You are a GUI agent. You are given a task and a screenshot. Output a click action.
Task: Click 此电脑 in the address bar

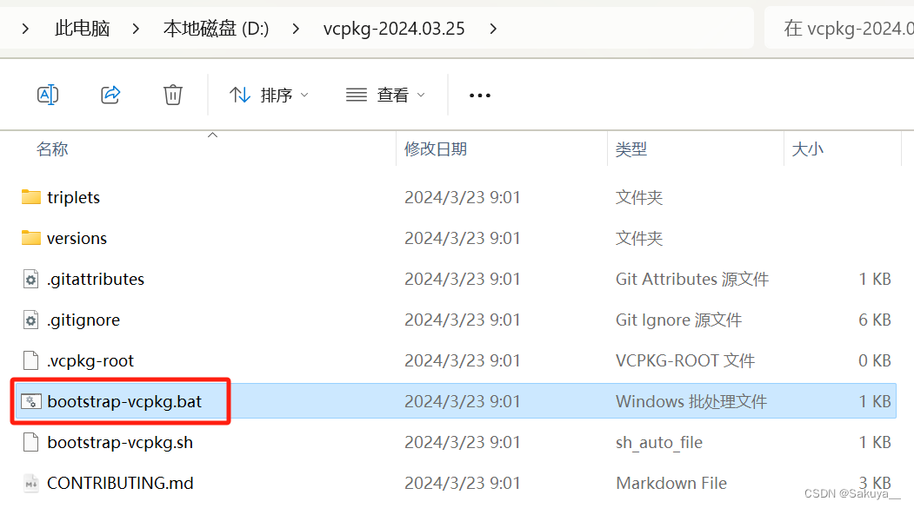tap(83, 28)
